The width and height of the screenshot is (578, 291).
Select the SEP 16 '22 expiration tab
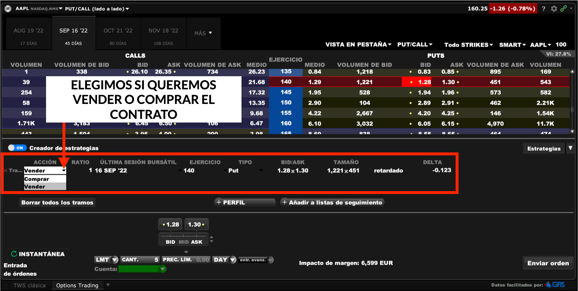click(x=73, y=34)
